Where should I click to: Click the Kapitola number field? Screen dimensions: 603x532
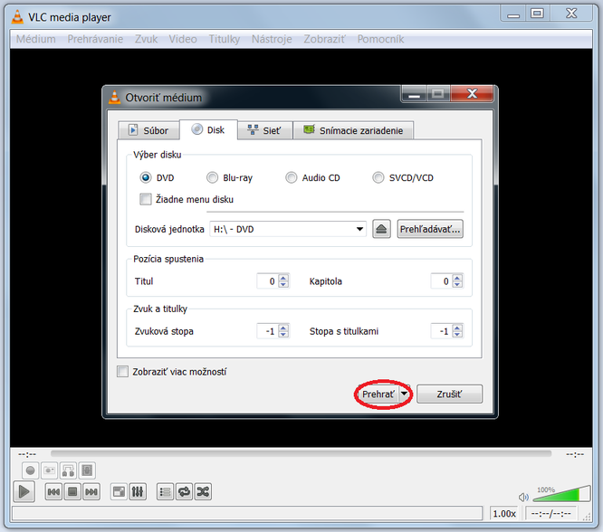[x=442, y=281]
